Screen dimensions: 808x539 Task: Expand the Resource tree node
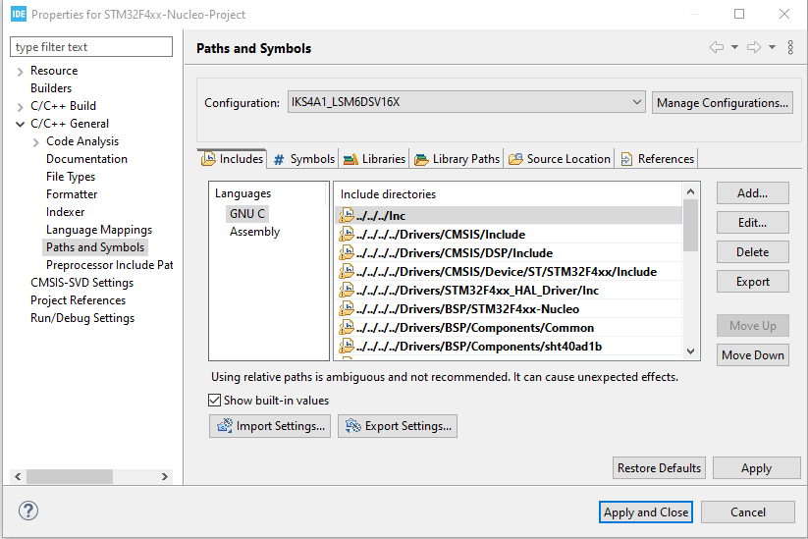21,72
